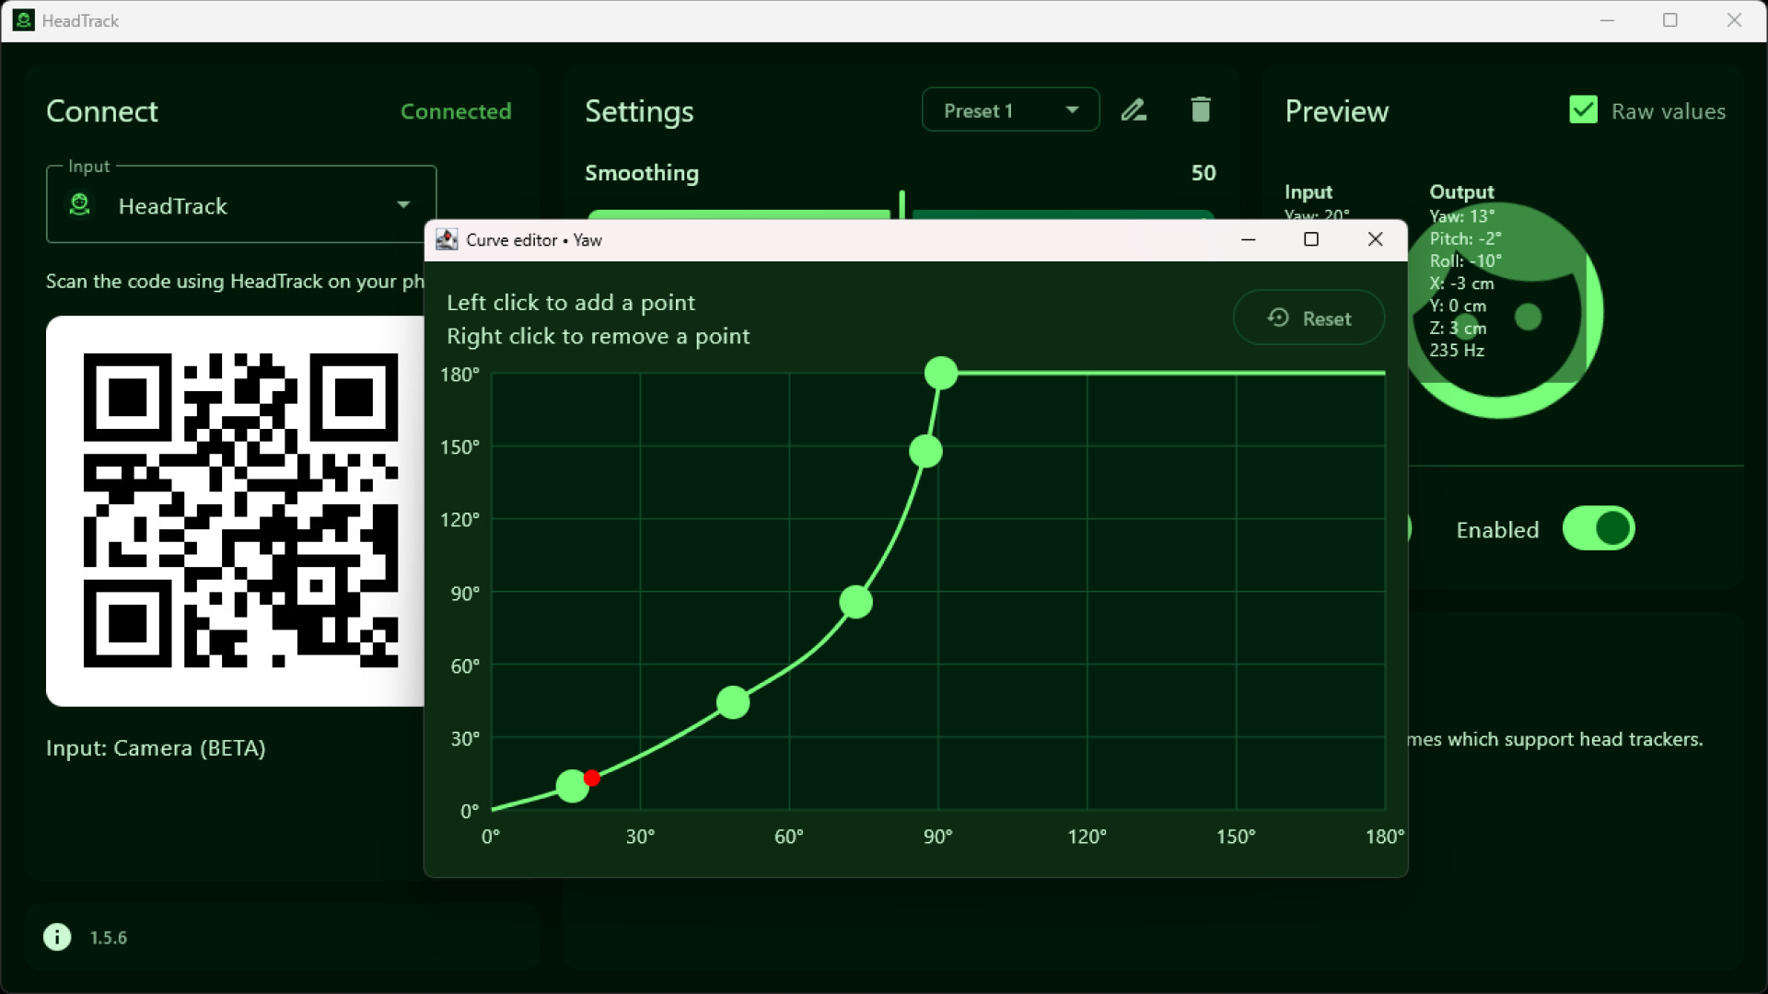Click the Pitch: -2° output value

[1465, 238]
